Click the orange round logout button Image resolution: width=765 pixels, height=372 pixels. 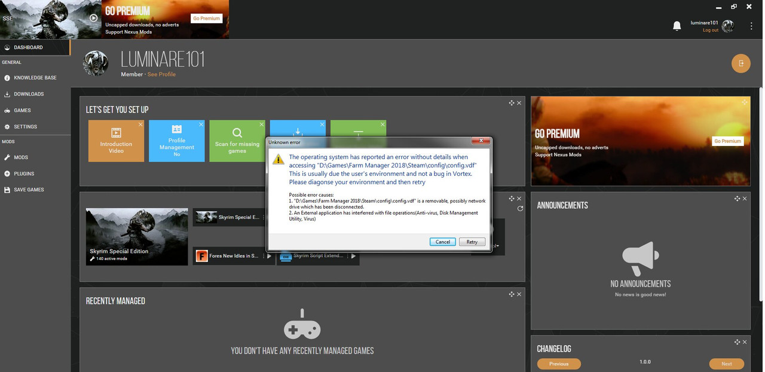click(741, 63)
